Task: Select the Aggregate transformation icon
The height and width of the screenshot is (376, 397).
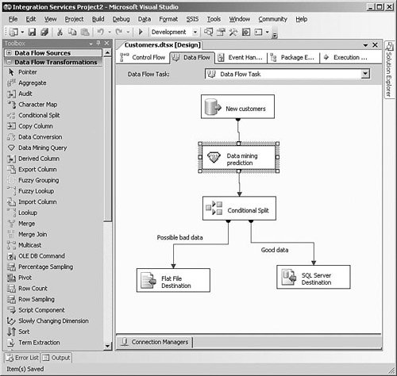Action: (11, 83)
